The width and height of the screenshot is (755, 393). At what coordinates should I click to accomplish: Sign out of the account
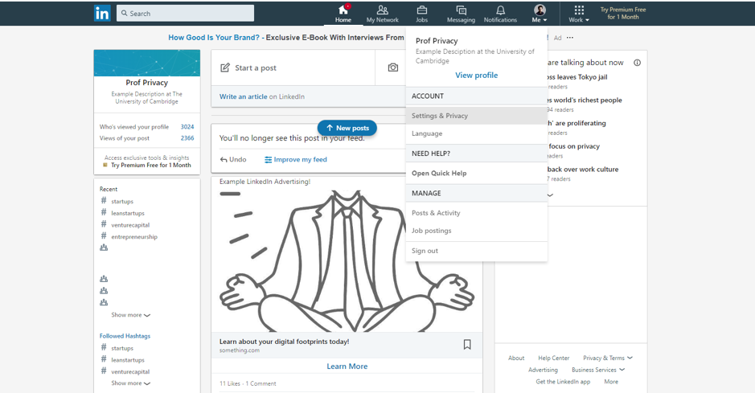click(476, 251)
